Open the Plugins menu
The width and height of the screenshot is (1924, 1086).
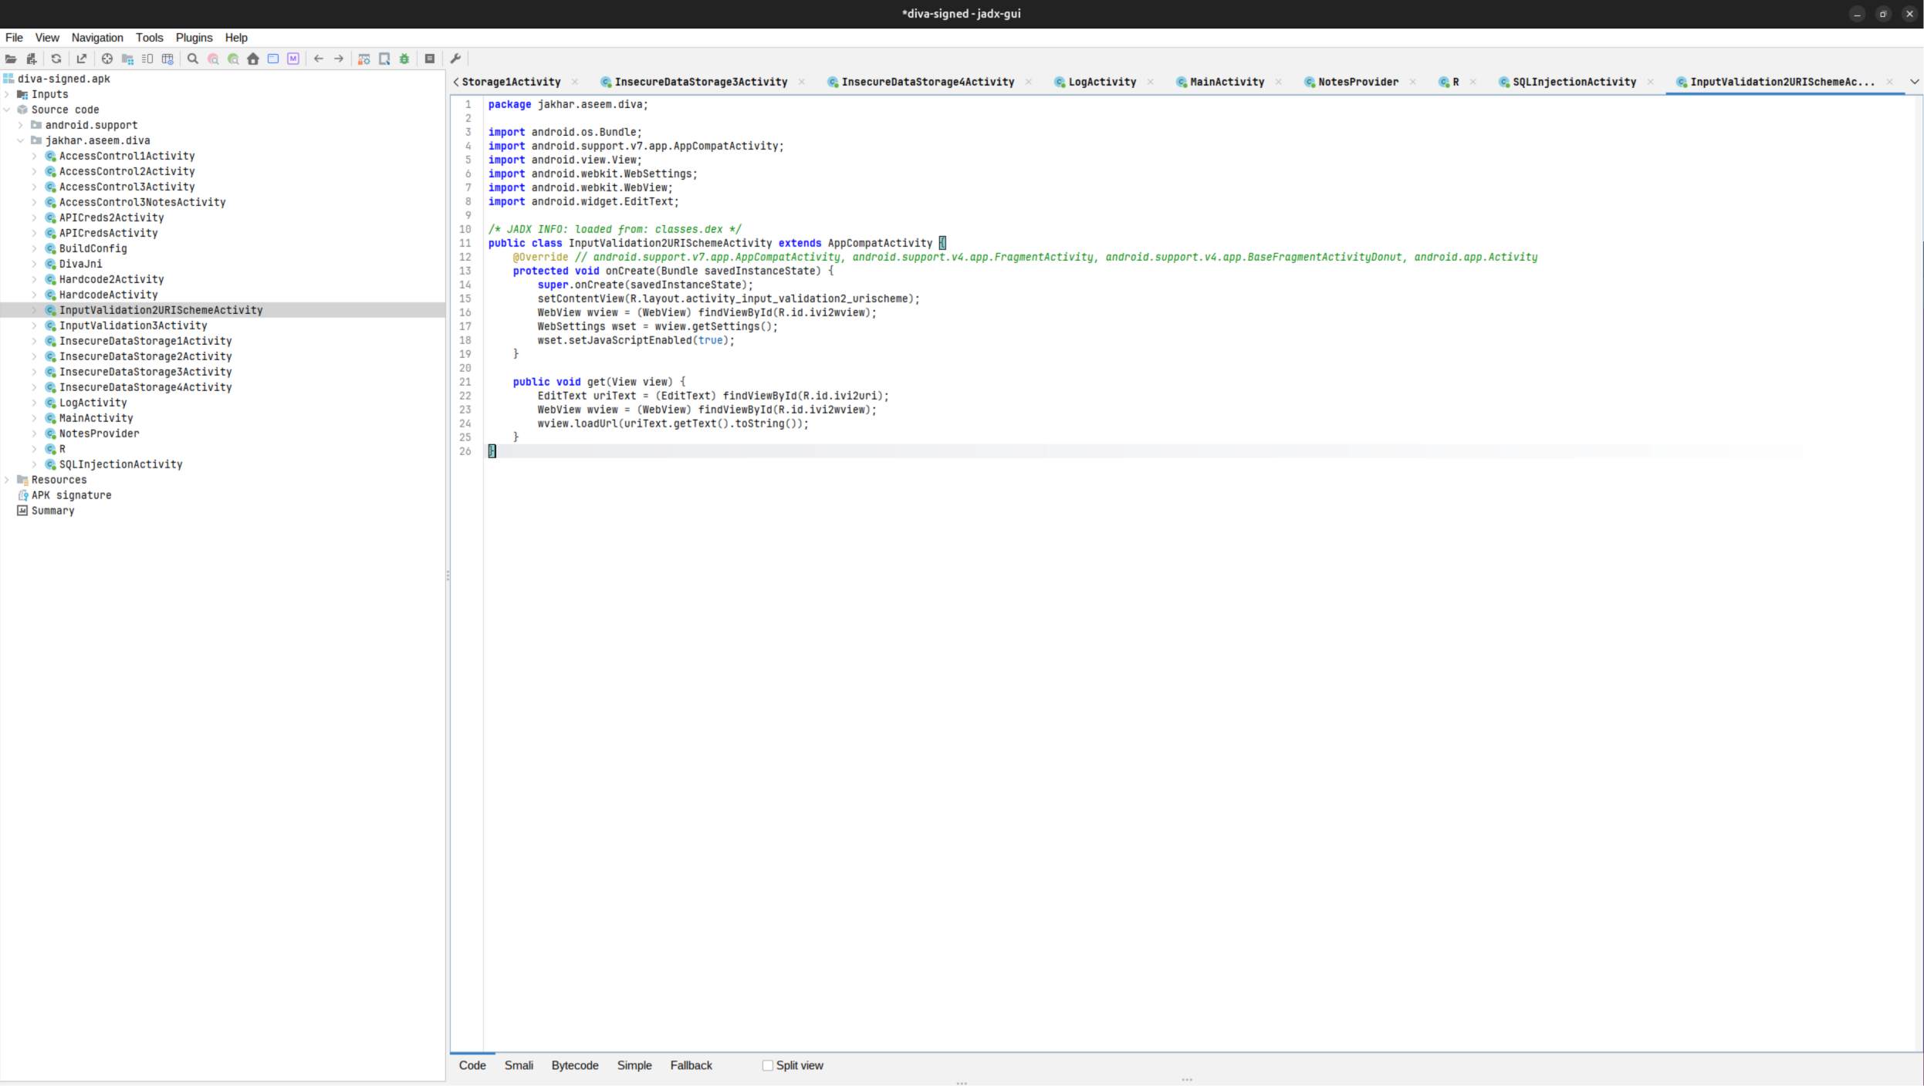194,38
